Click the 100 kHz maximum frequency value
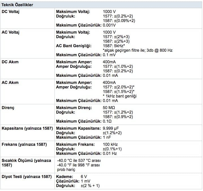Viewport: 203px width, 191px height. (x=111, y=145)
